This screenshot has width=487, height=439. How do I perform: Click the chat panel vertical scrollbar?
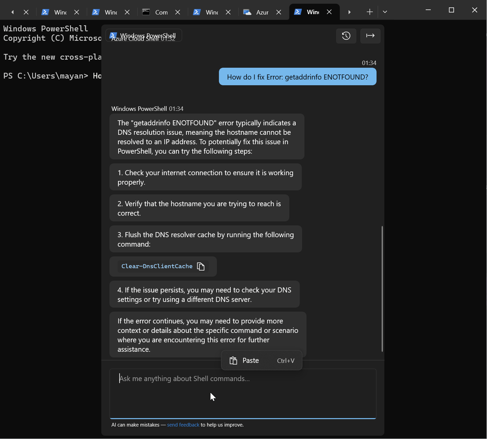[x=382, y=289]
